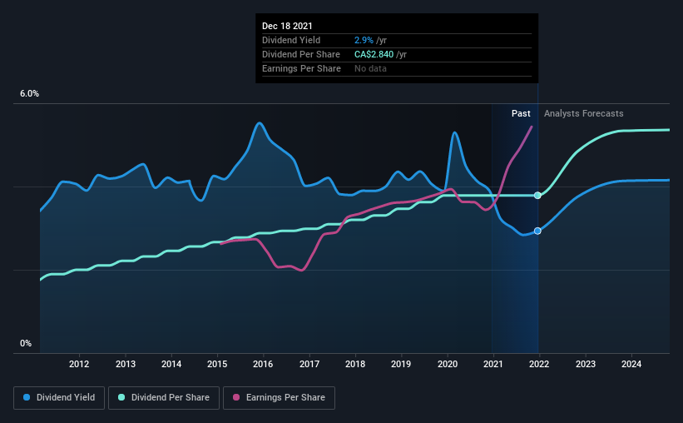Click the teal Dividend Per Share legend dot
Viewport: 683px width, 423px height.
point(121,397)
